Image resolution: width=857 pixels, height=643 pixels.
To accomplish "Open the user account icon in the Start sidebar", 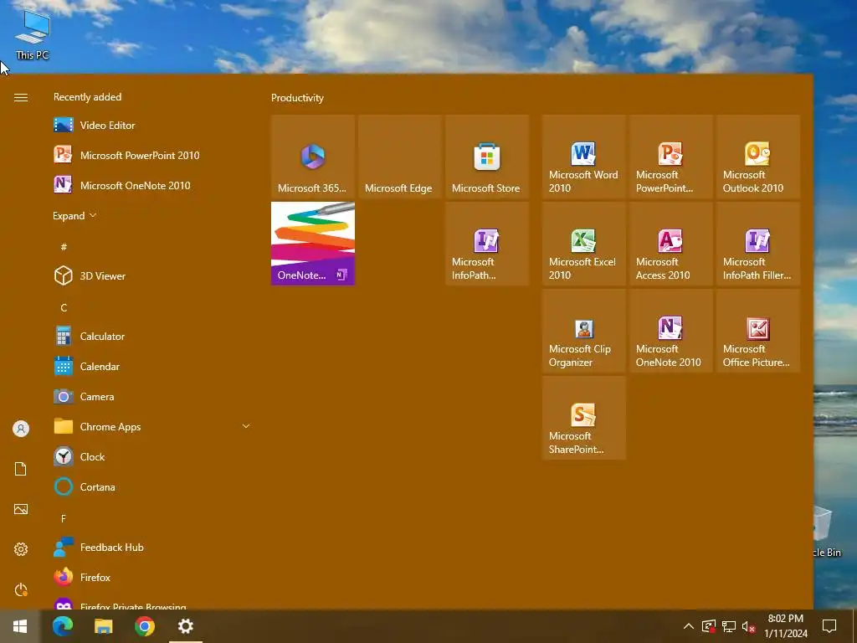I will tap(21, 429).
